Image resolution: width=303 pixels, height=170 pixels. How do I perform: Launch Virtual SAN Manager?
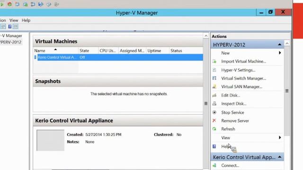pyautogui.click(x=241, y=87)
